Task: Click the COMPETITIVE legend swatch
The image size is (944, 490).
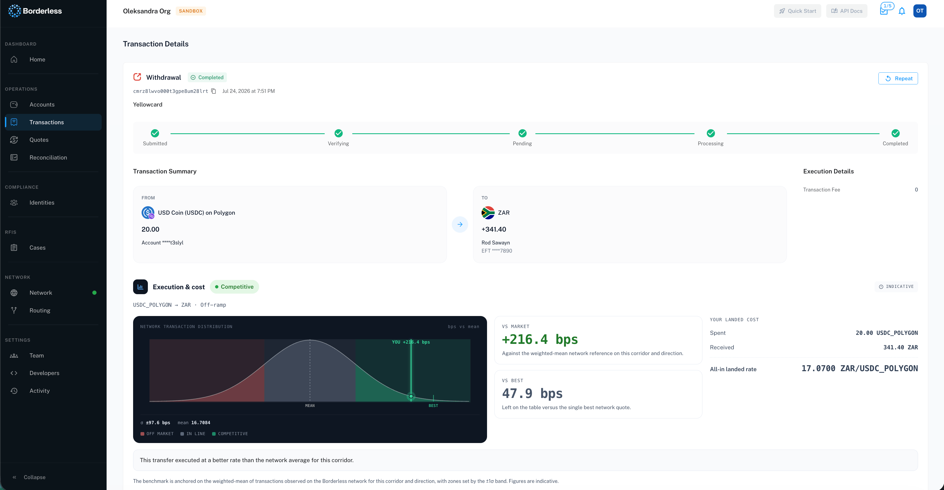Action: (x=214, y=434)
